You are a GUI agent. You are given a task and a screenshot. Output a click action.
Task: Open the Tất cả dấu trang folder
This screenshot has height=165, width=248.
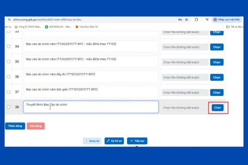[235, 27]
